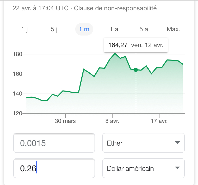Click the 164,27 ven. 12 avr. tooltip
Image resolution: width=198 pixels, height=185 pixels.
tap(136, 45)
